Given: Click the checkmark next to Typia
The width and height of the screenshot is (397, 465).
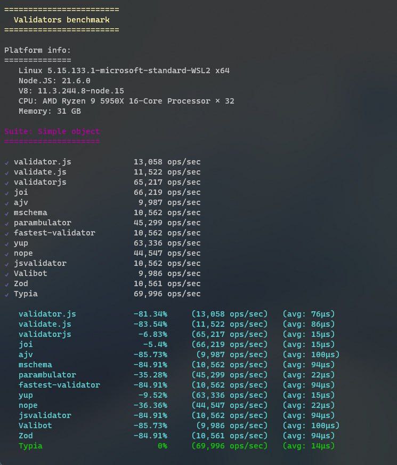Looking at the screenshot, I should coord(6,294).
